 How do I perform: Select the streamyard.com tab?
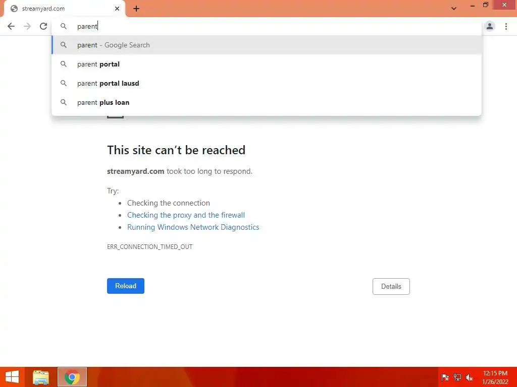[x=65, y=9]
